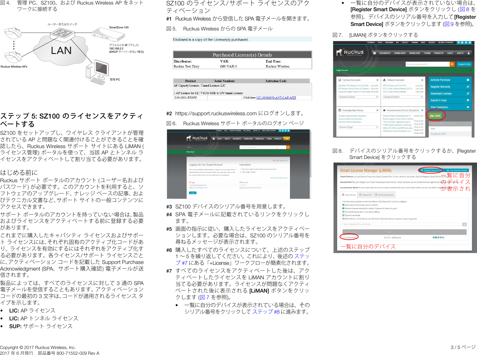Click the grid home icon in figure 6 navbar
The height and width of the screenshot is (355, 477).
click(214, 139)
